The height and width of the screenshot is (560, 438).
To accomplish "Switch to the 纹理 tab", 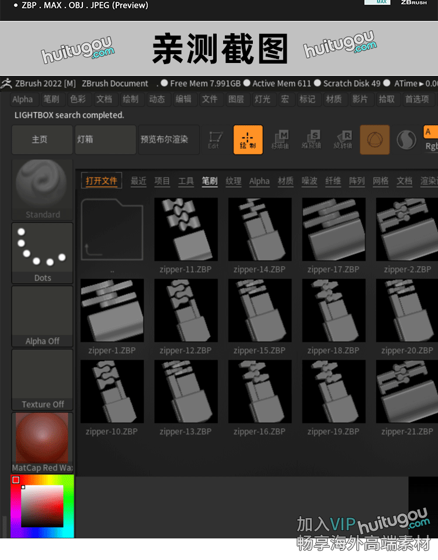I will click(234, 181).
